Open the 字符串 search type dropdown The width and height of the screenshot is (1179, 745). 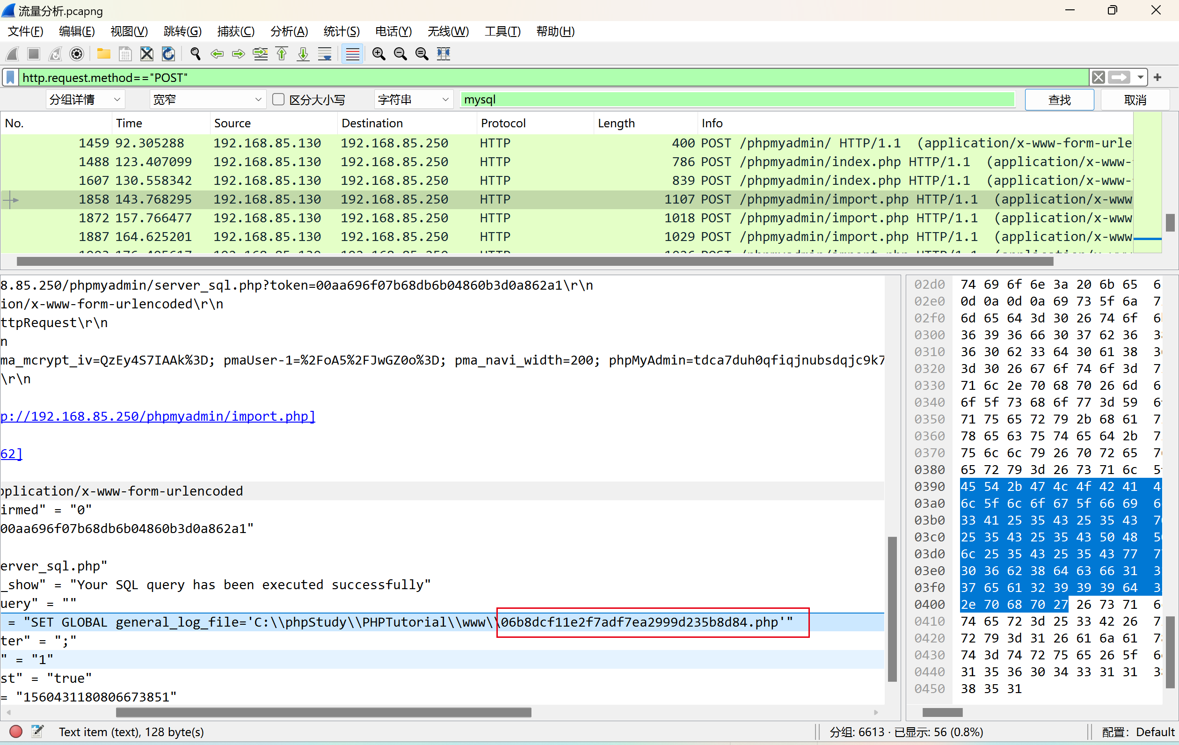click(413, 99)
